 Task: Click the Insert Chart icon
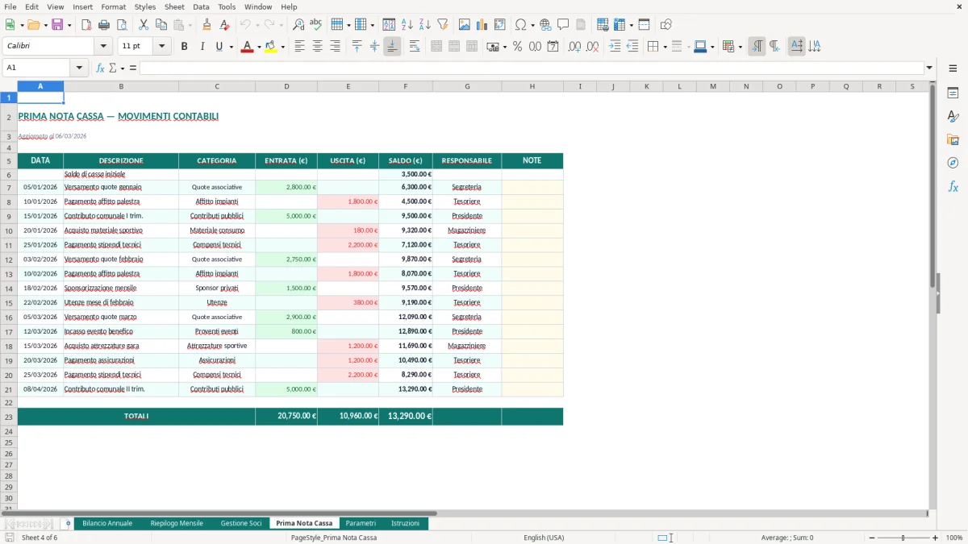(x=482, y=25)
